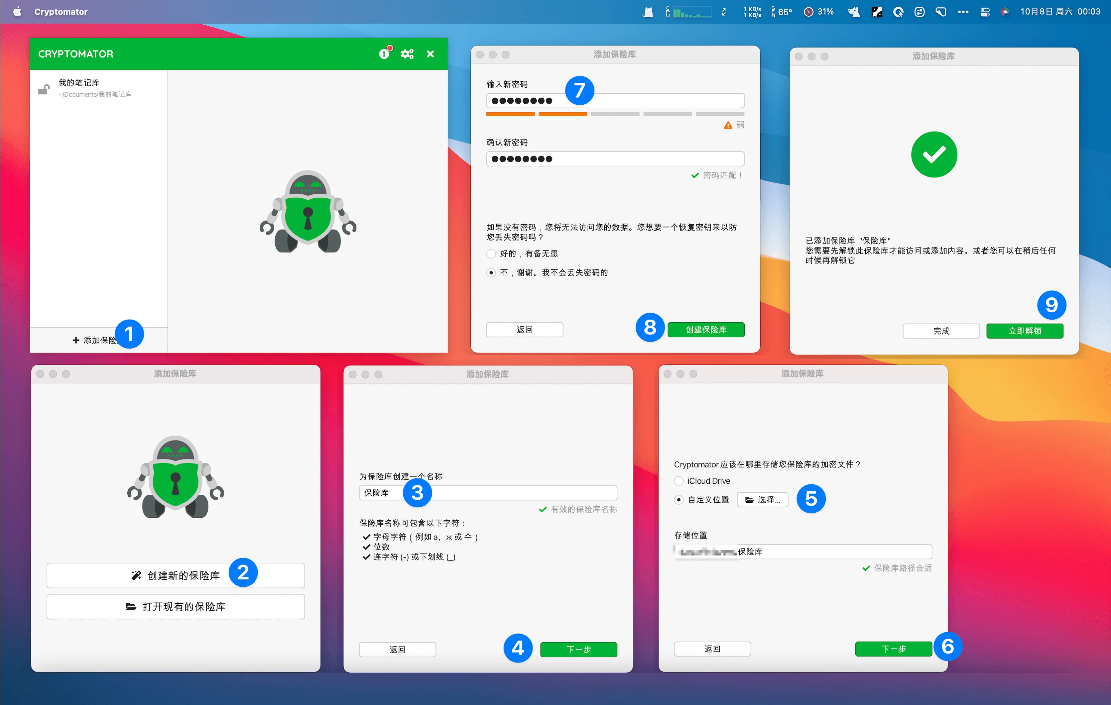Open the alert notification icon in Cryptomator header
Screen dimensions: 1111x705
[x=385, y=53]
